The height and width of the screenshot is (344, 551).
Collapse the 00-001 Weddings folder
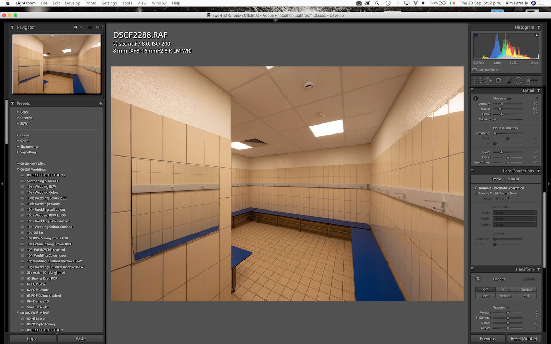(18, 170)
